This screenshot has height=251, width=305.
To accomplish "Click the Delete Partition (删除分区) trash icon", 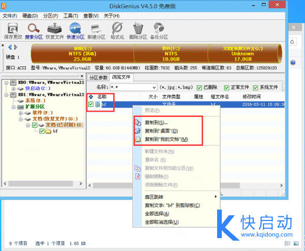I will click(138, 28).
